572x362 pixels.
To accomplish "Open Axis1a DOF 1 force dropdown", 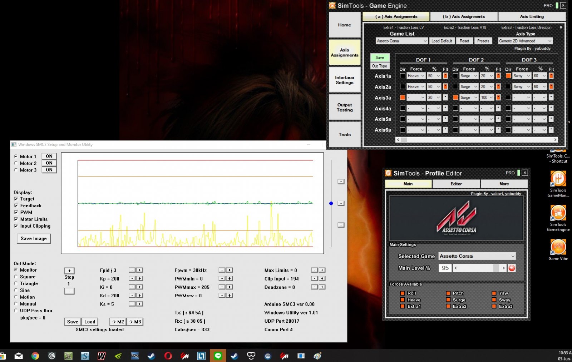I will (x=416, y=76).
